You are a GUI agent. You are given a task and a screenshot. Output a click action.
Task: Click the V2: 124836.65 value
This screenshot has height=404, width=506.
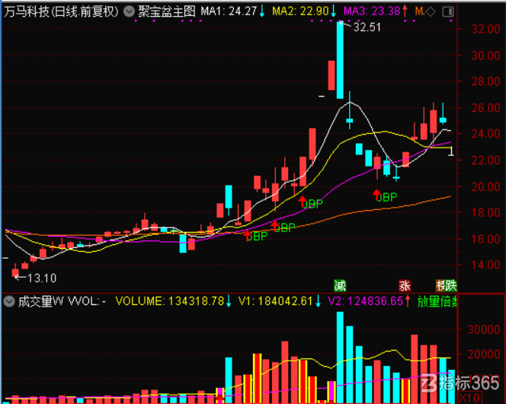click(x=365, y=301)
